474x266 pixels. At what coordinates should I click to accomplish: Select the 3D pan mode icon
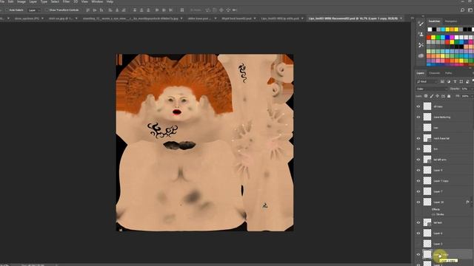point(221,10)
